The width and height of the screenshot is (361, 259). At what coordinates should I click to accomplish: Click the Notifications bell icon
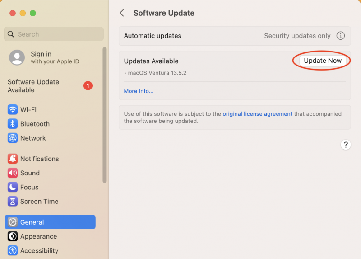13,159
